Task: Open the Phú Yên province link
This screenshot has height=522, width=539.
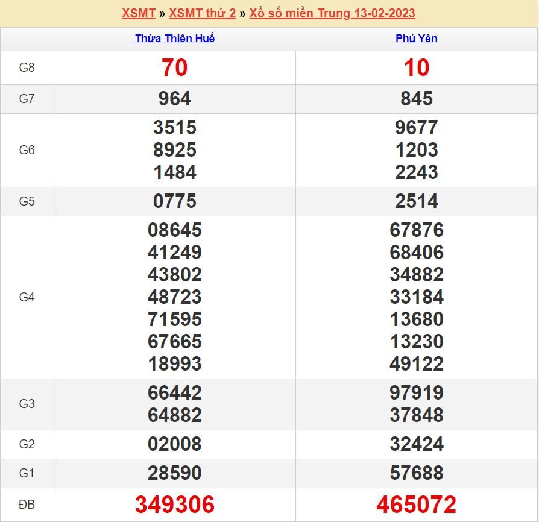Action: pyautogui.click(x=416, y=38)
